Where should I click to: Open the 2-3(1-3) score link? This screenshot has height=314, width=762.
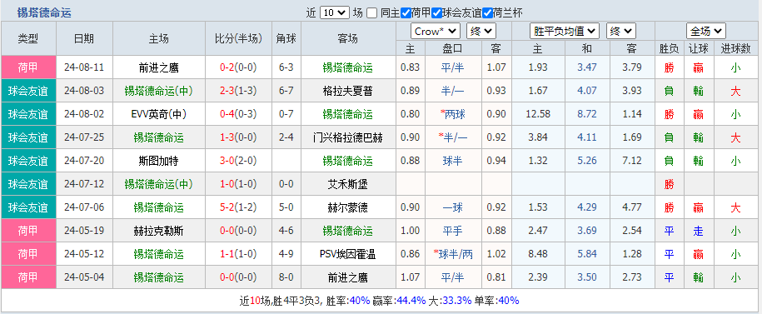tap(238, 91)
